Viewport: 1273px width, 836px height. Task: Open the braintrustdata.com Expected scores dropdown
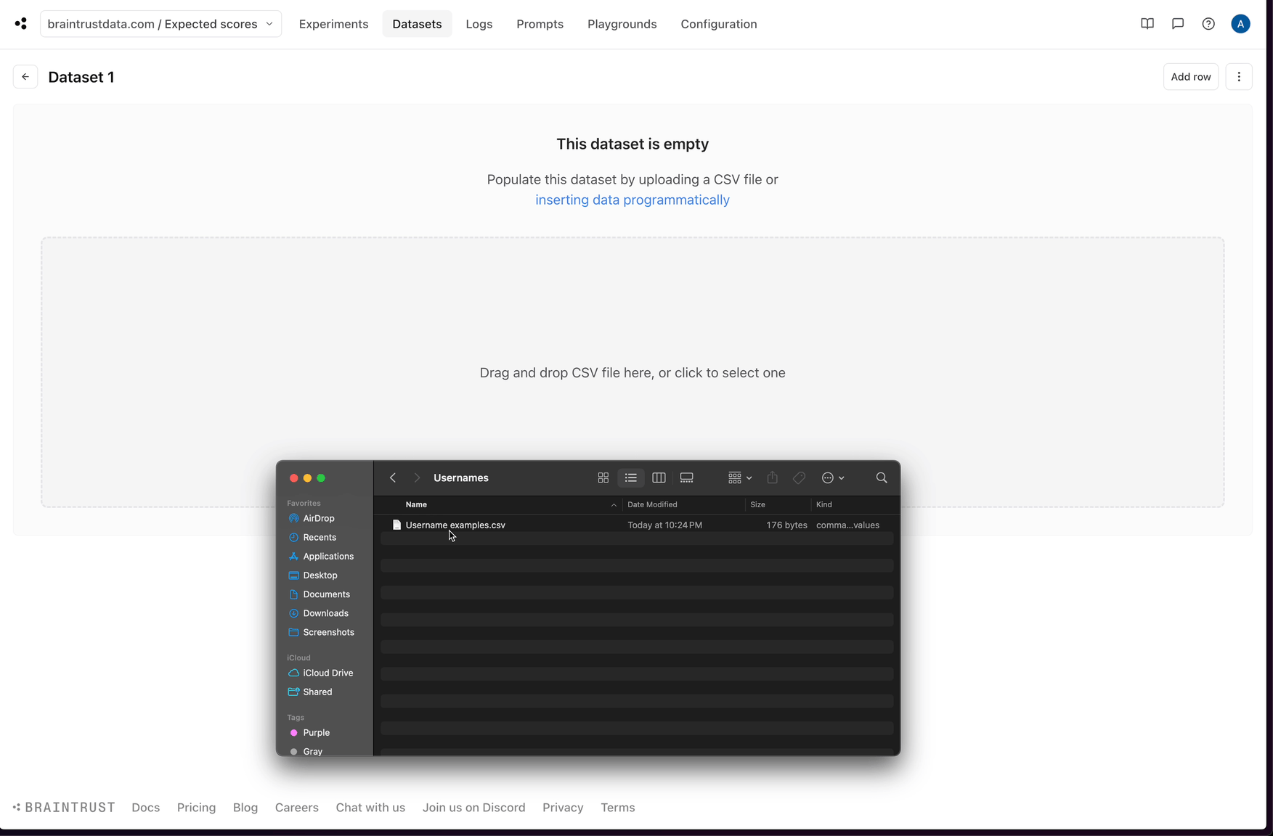[x=160, y=23]
